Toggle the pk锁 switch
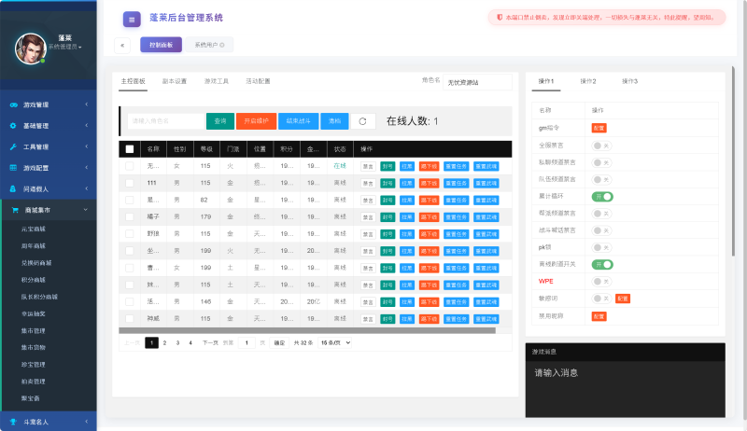This screenshot has width=747, height=431. tap(601, 247)
